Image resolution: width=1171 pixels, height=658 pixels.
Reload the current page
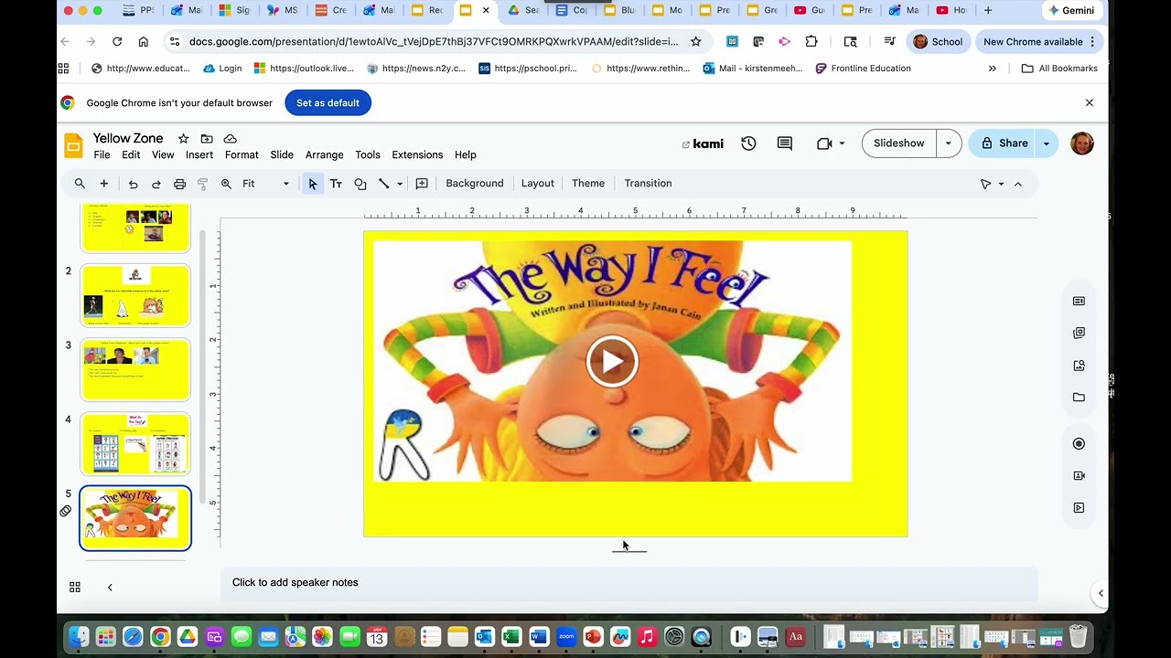point(117,42)
